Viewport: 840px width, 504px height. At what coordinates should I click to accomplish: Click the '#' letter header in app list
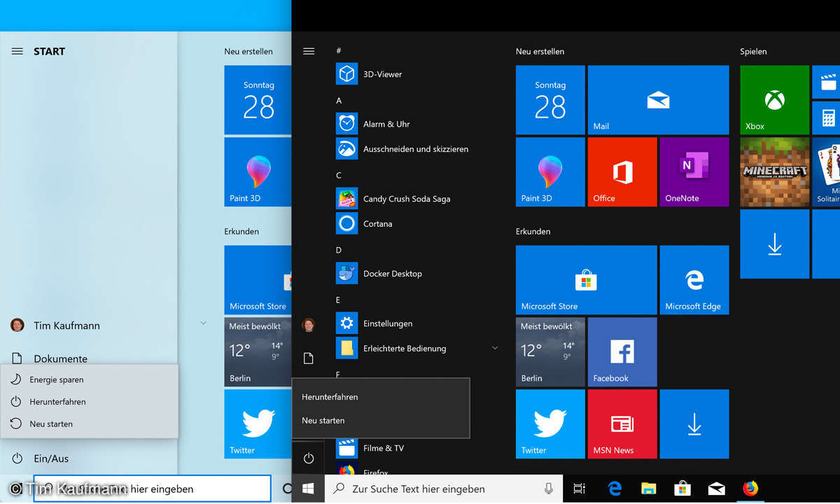339,51
